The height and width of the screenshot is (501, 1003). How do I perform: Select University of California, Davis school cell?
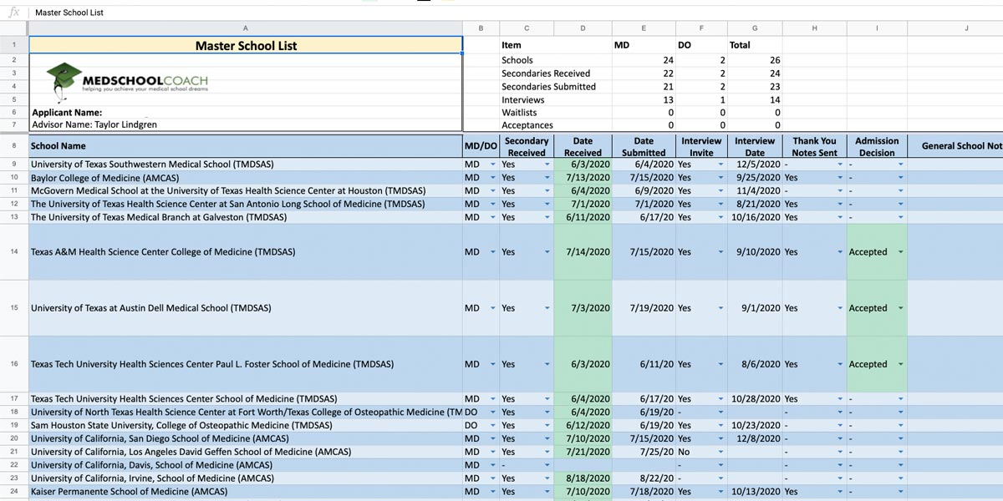(246, 466)
